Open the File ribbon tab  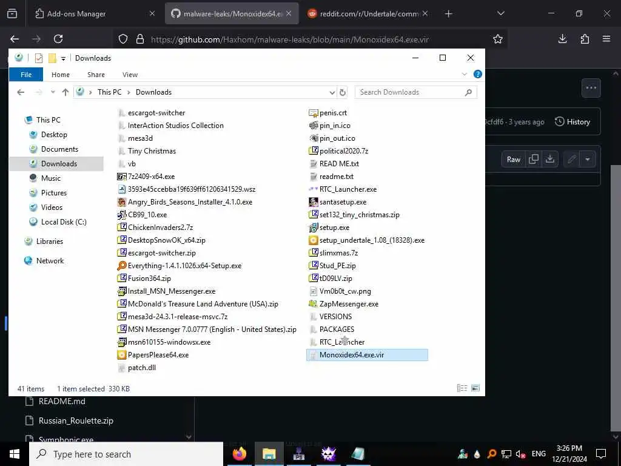(26, 75)
